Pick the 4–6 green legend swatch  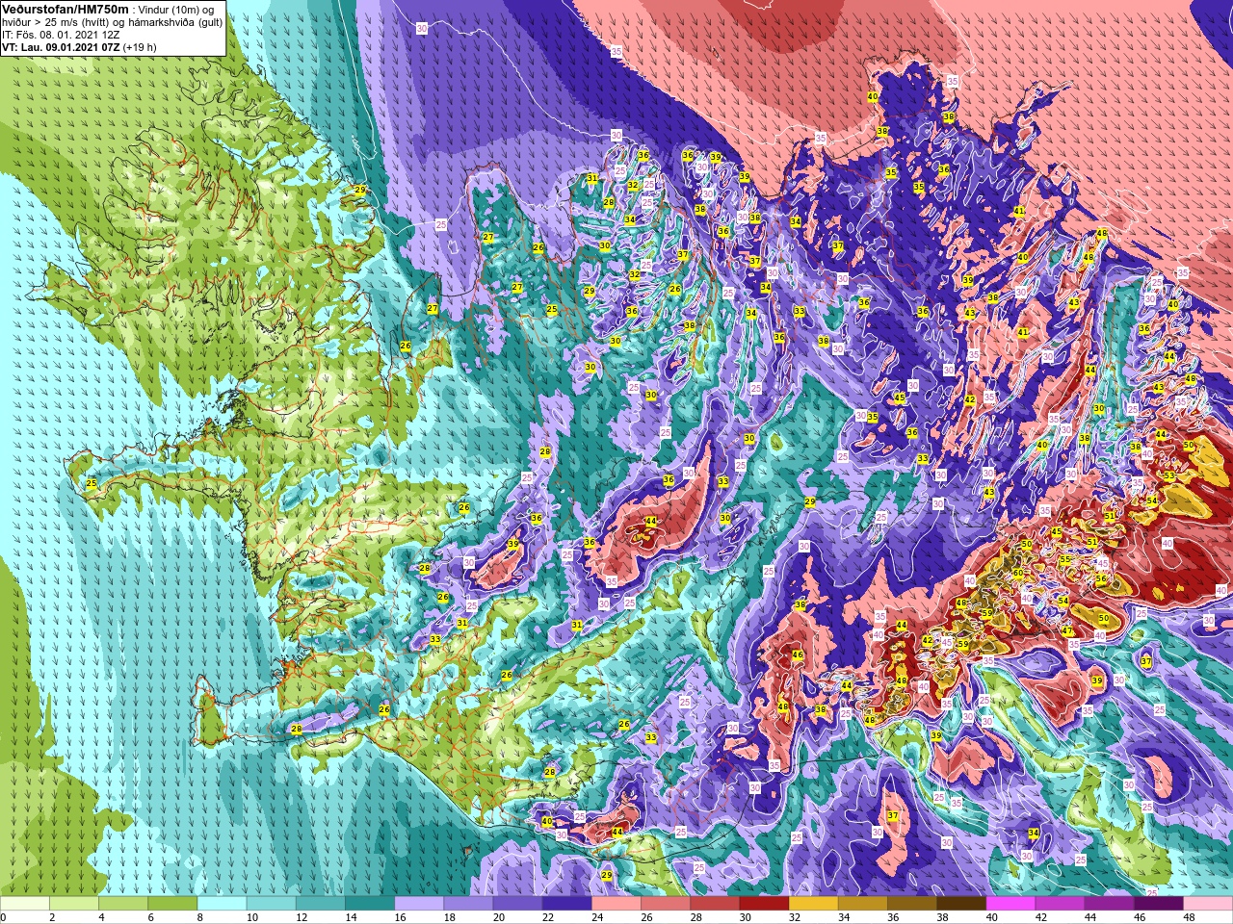click(123, 903)
